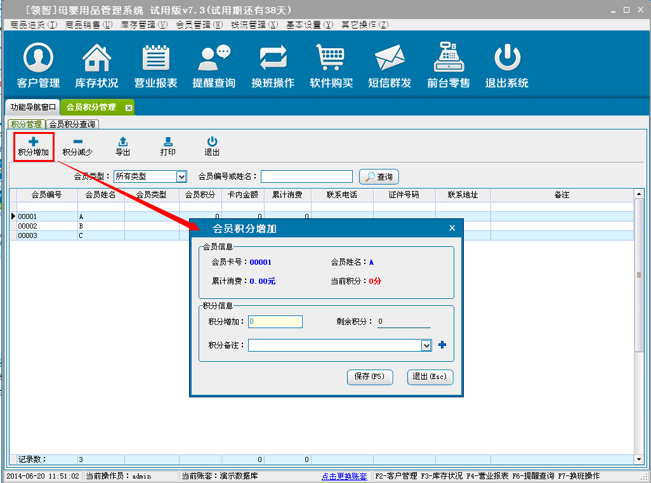Click the 换班操作 shift change icon

[x=273, y=65]
